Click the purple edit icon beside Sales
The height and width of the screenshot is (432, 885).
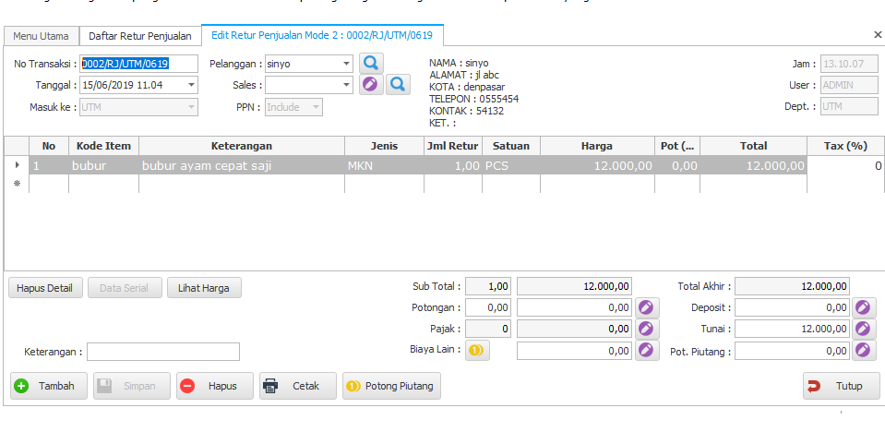pos(370,85)
